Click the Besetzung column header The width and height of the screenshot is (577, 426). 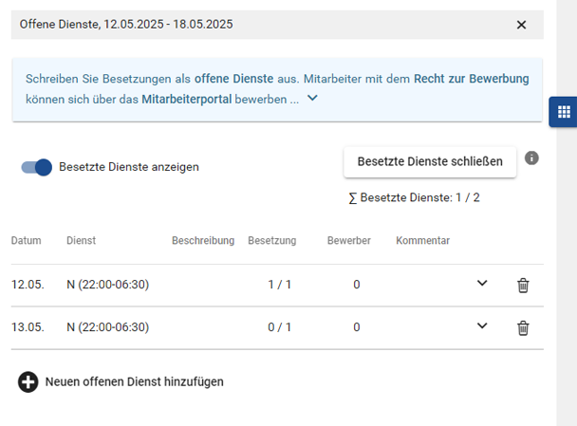tap(271, 241)
